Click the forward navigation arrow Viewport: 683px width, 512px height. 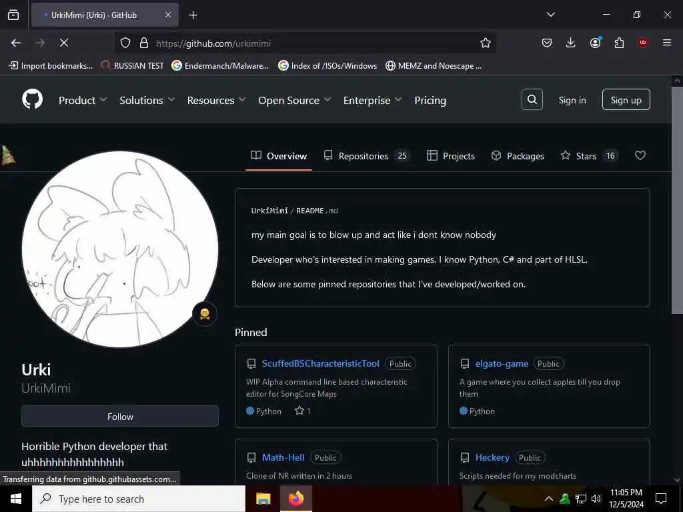pos(40,43)
